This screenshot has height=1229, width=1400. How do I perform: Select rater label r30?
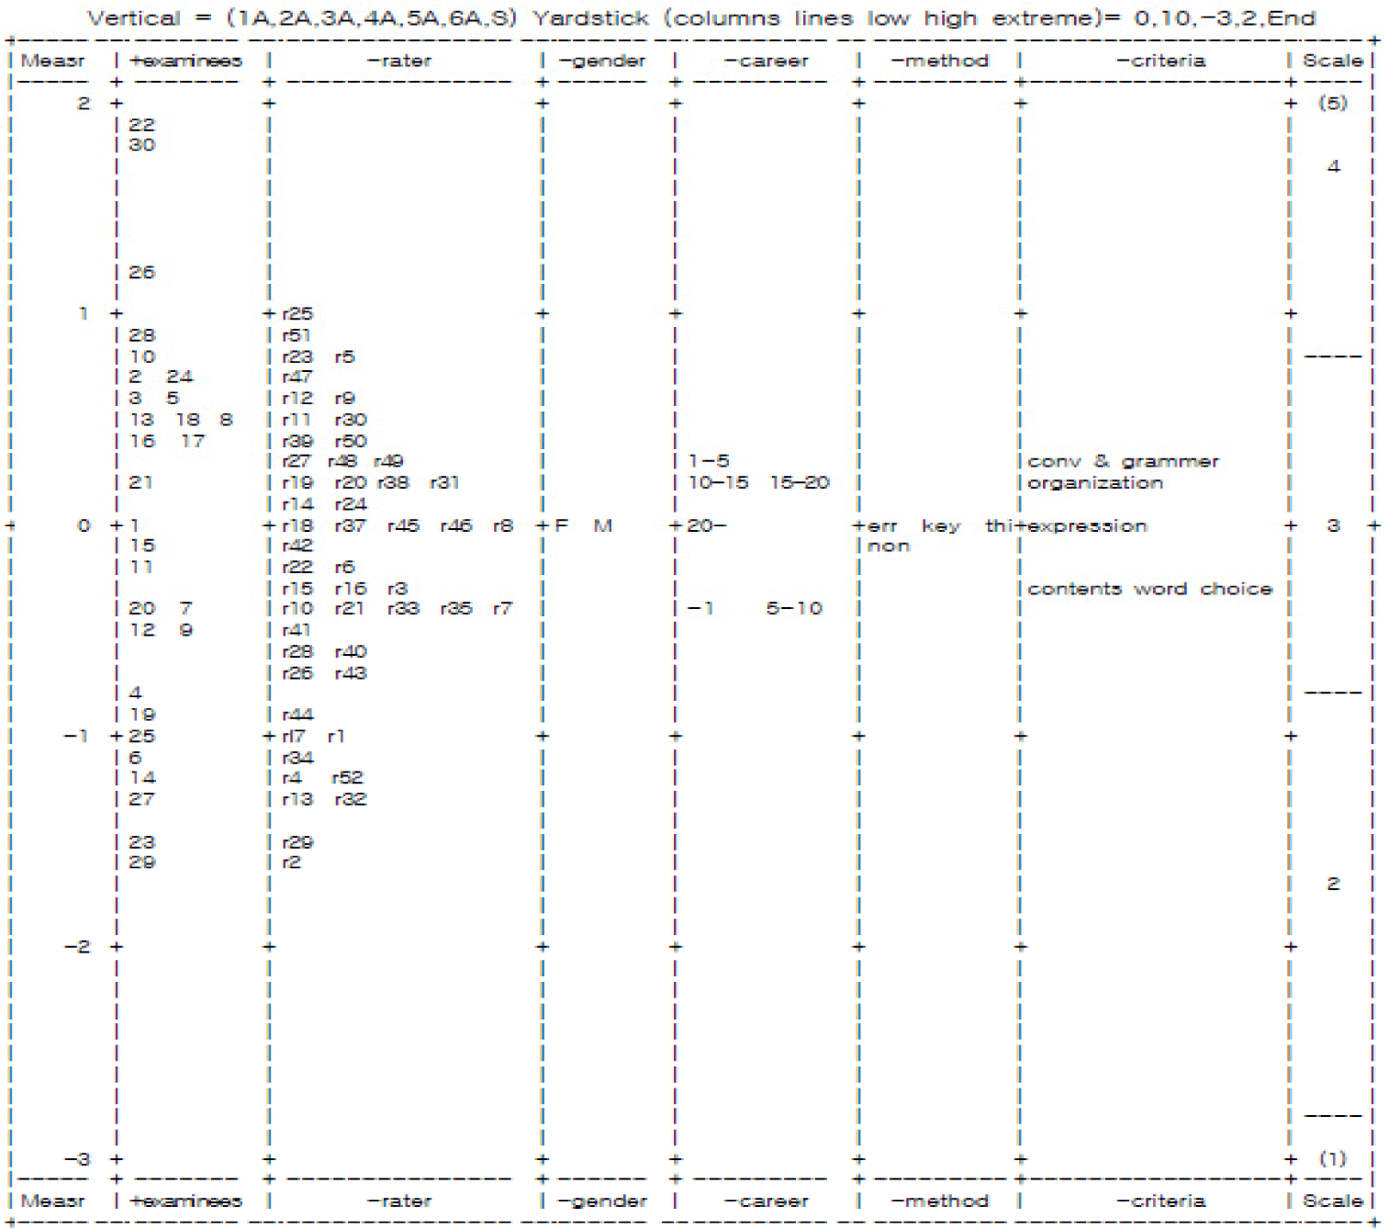[x=351, y=420]
